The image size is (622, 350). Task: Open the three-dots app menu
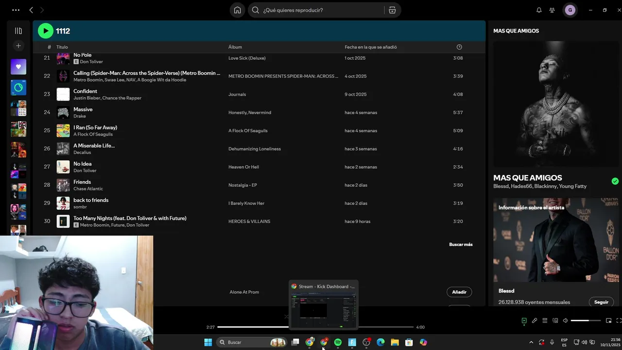[x=16, y=10]
